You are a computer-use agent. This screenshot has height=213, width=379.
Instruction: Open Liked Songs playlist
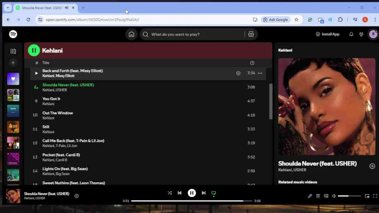click(13, 79)
